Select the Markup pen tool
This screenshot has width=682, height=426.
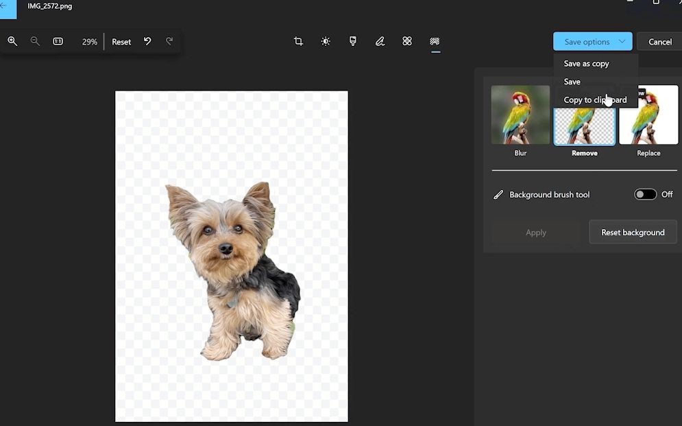tap(380, 41)
